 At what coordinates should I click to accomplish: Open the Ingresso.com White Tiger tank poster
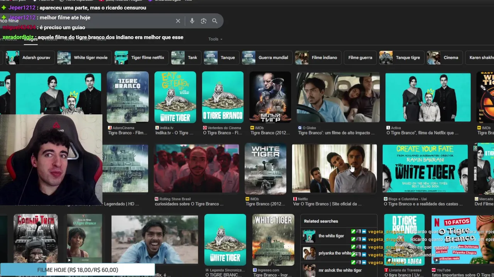tap(273, 239)
